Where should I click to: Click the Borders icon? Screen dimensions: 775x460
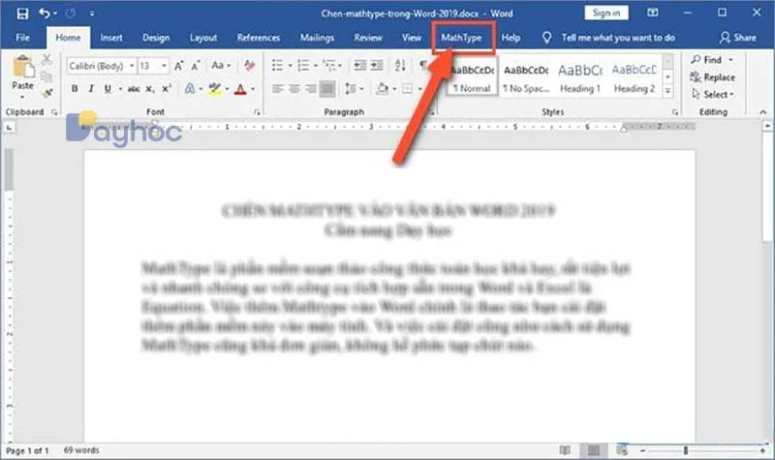[x=407, y=89]
